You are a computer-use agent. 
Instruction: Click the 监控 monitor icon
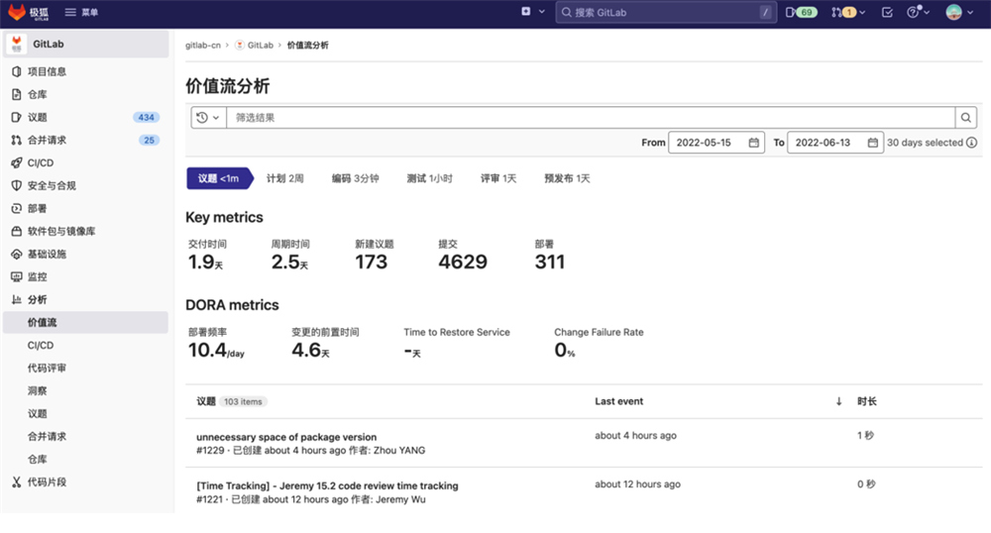pyautogui.click(x=17, y=276)
